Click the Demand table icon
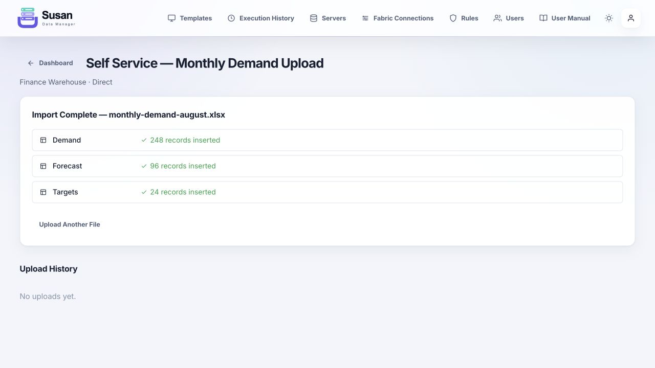The image size is (655, 368). [x=43, y=140]
